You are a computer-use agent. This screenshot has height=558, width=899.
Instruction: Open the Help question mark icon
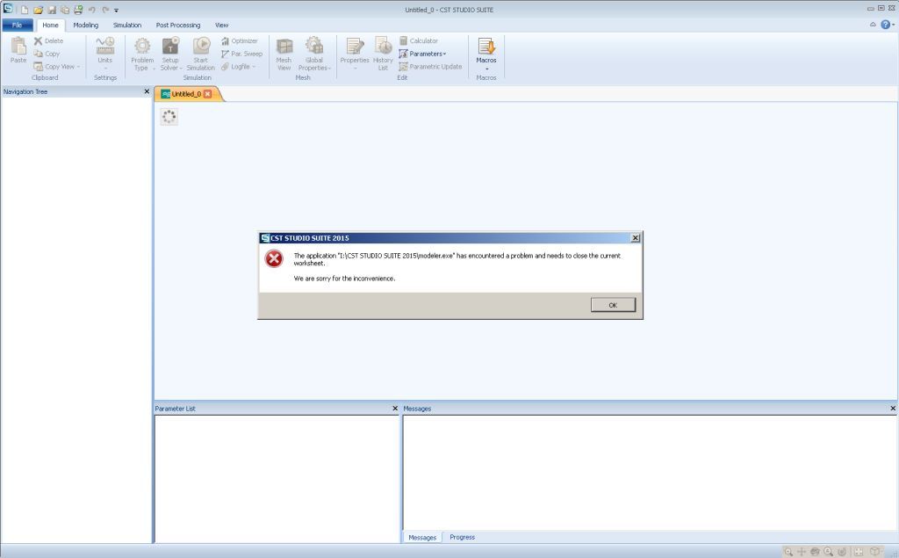point(886,25)
